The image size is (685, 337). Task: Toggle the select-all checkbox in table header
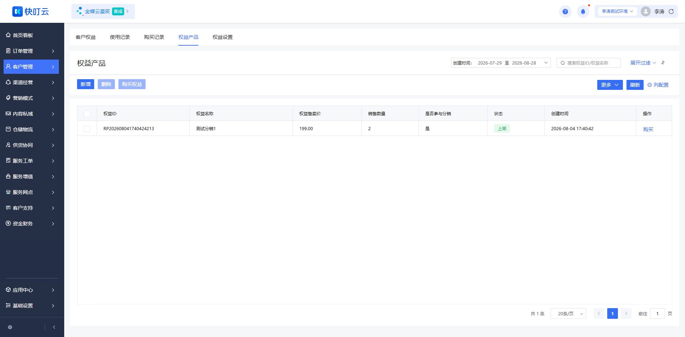click(87, 114)
